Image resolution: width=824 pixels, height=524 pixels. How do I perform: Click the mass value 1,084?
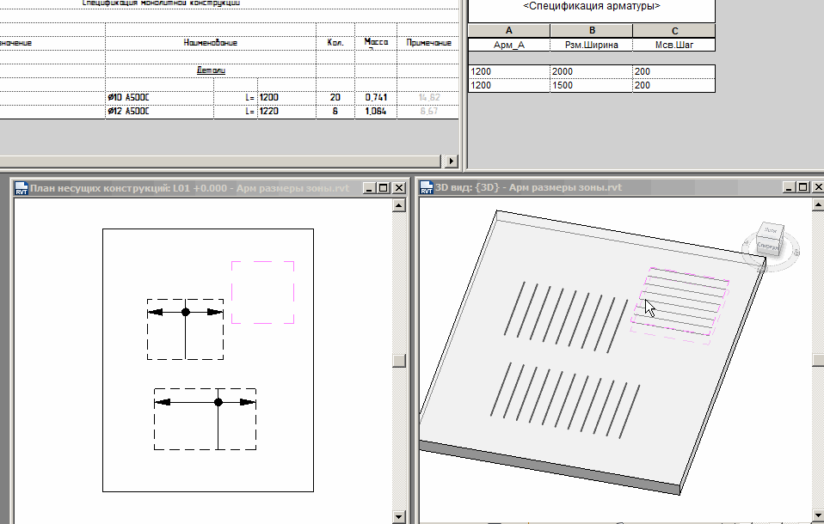coord(376,111)
